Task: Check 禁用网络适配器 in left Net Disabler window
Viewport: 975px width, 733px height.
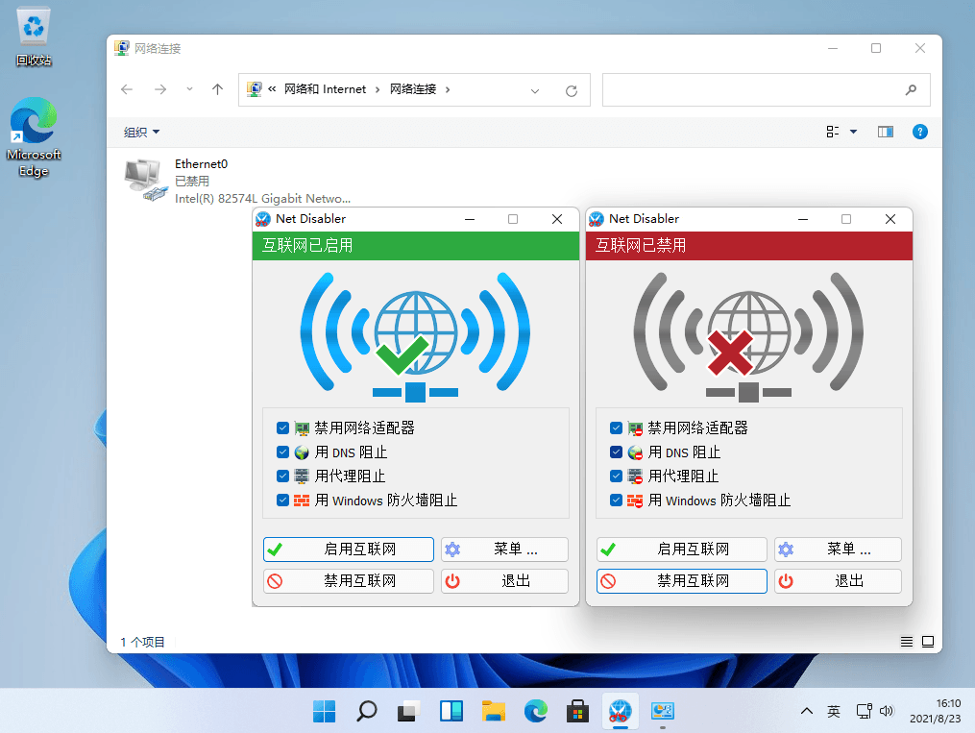Action: [x=283, y=428]
